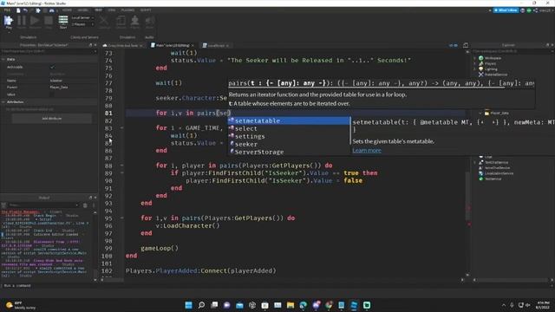Expand the TextChatService tree arrow
This screenshot has width=555, height=312.
pyautogui.click(x=474, y=162)
